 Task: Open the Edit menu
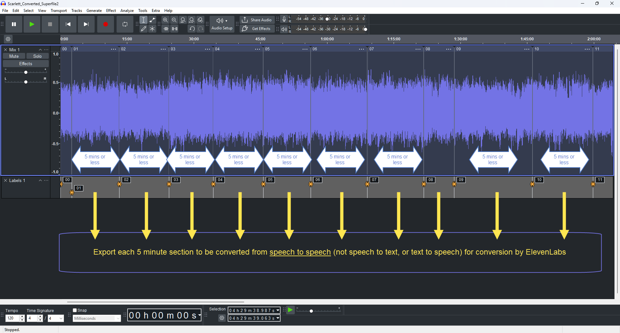tap(16, 11)
